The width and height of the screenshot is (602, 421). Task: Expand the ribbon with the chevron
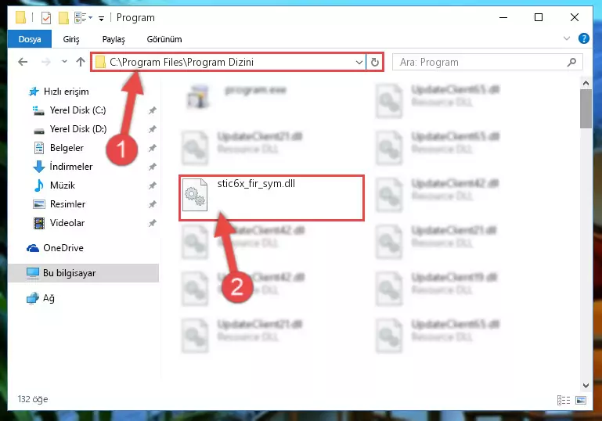point(566,38)
